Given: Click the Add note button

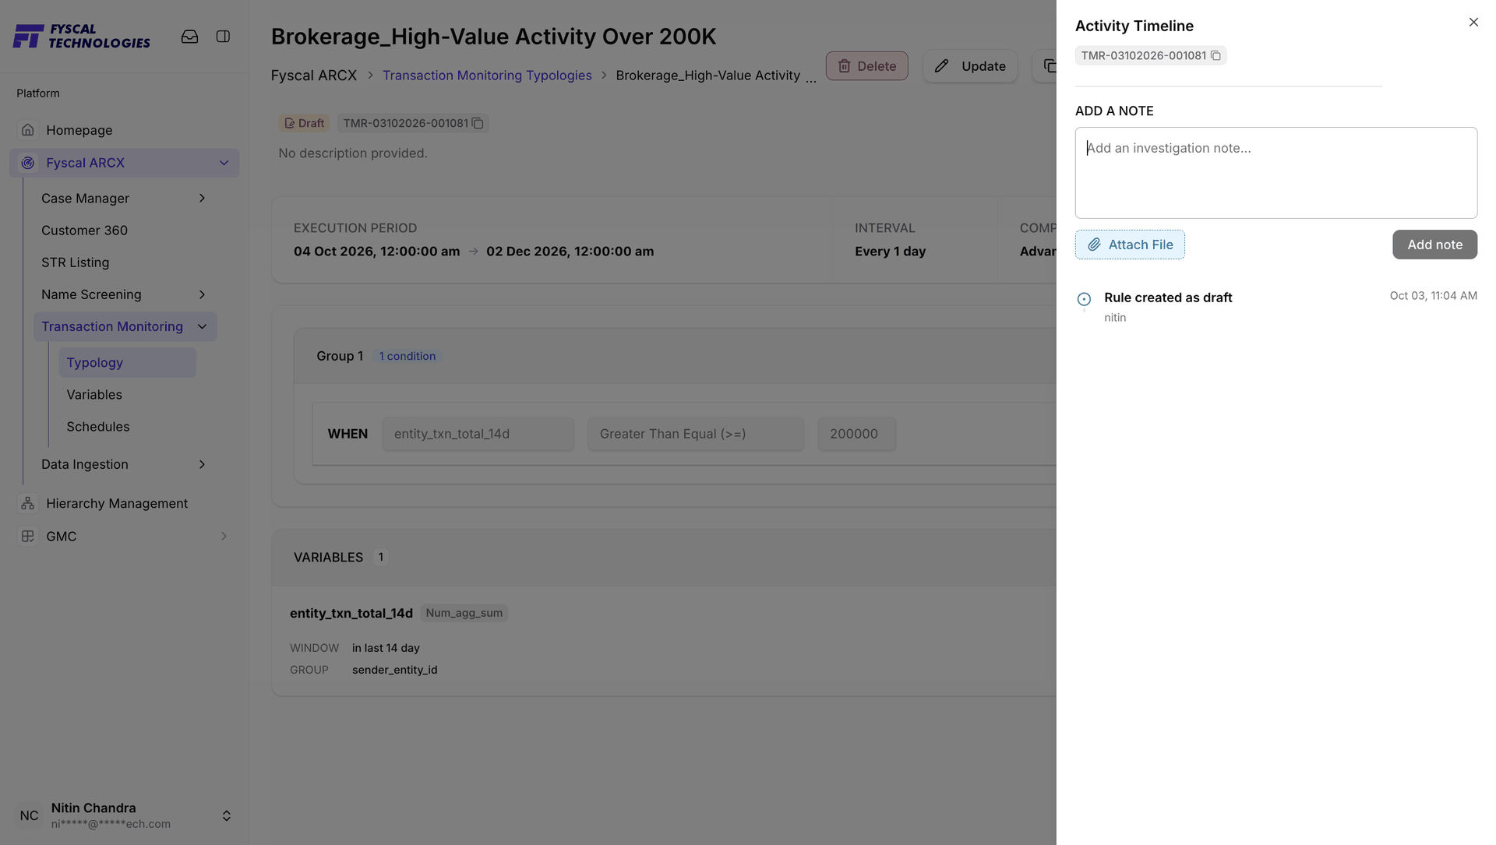Looking at the screenshot, I should pos(1434,245).
